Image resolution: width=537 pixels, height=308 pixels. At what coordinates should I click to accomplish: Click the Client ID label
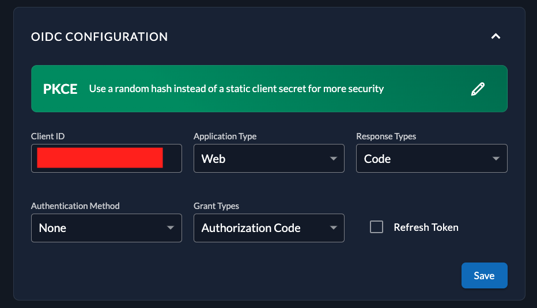[x=48, y=136]
